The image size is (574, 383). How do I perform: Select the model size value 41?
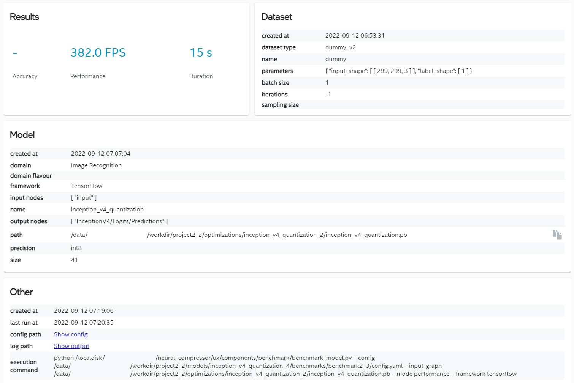[x=75, y=260]
